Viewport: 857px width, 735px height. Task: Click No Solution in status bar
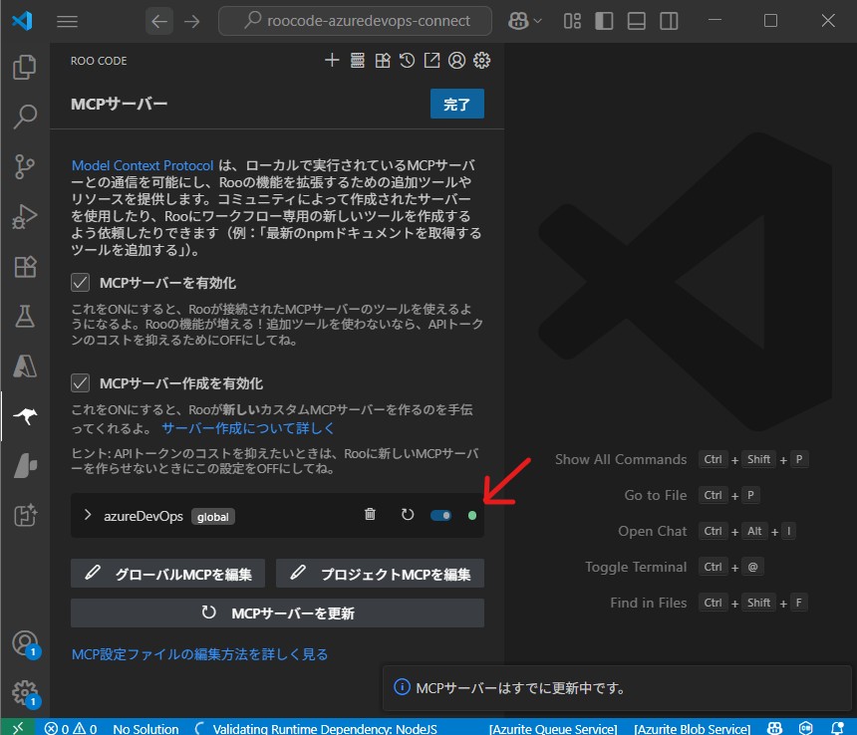click(x=145, y=728)
